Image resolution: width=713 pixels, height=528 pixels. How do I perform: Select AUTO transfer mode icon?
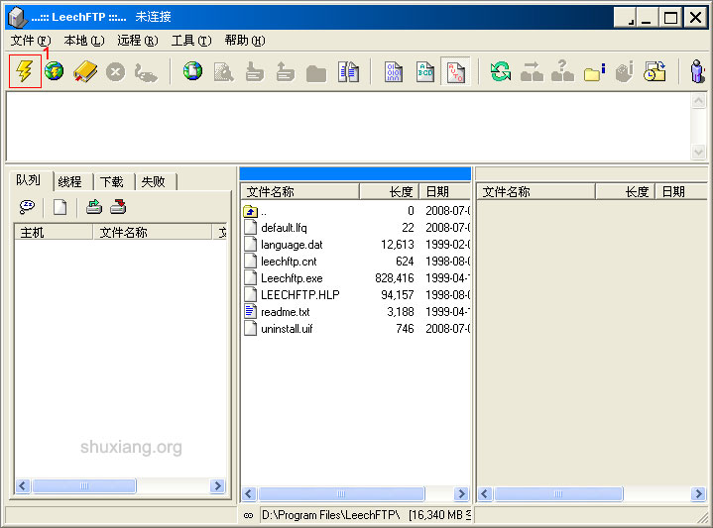pos(455,71)
